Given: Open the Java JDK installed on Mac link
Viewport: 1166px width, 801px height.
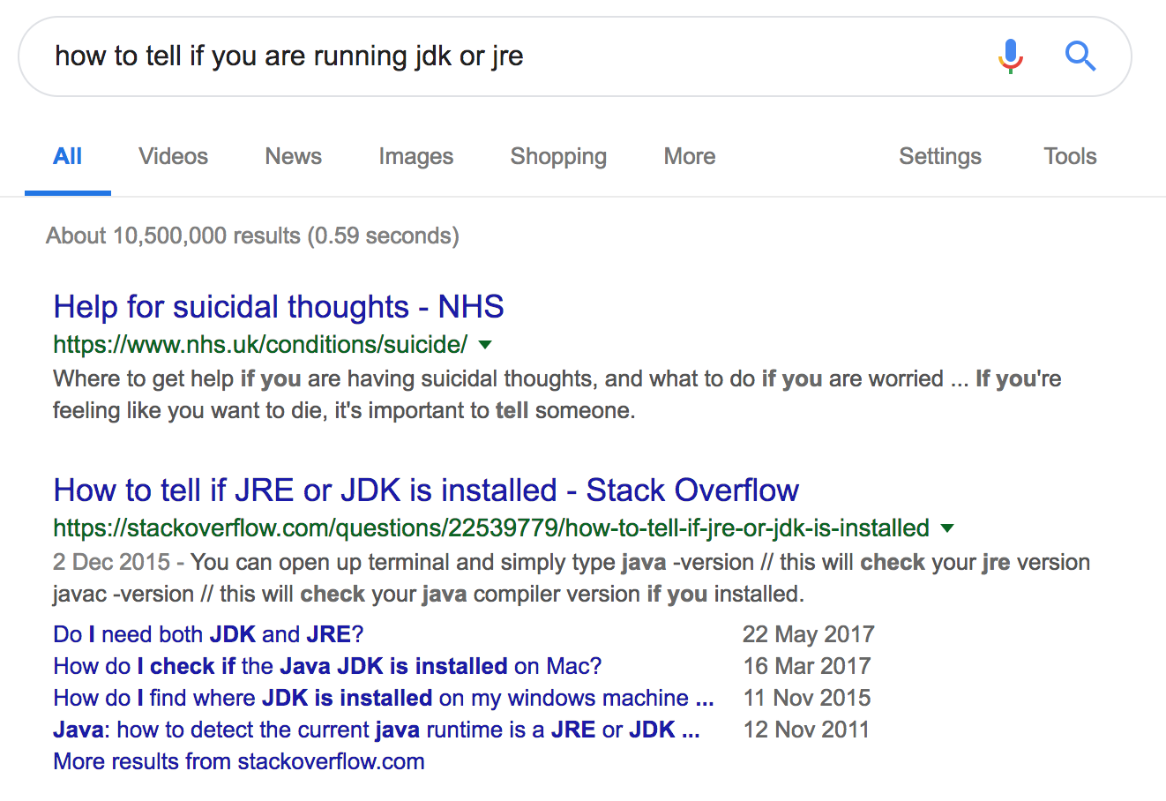Looking at the screenshot, I should pyautogui.click(x=327, y=666).
